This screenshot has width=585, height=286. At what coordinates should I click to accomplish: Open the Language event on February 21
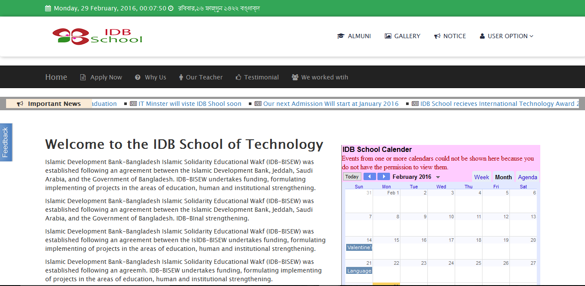359,270
